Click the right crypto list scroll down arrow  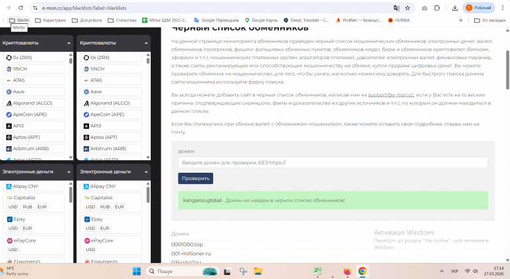coord(148,157)
